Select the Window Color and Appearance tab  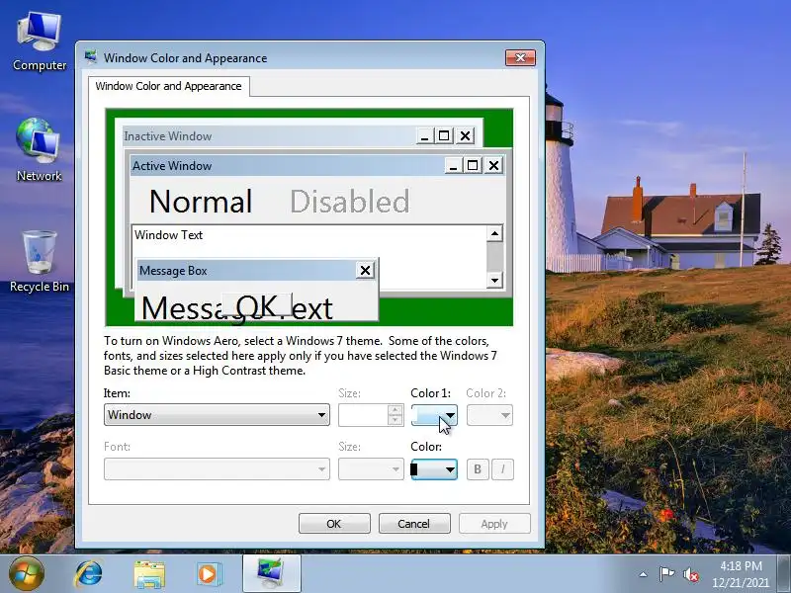point(168,86)
